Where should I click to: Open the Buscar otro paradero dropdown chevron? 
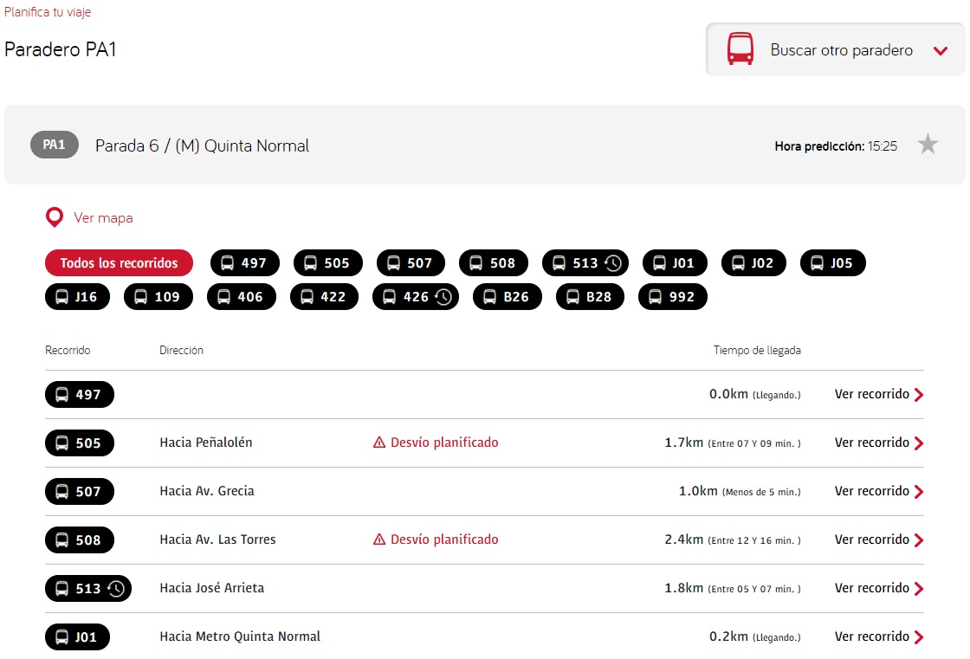pyautogui.click(x=941, y=50)
